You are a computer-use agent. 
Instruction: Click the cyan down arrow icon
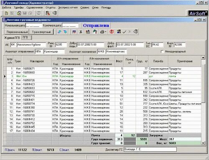[x=65, y=32]
